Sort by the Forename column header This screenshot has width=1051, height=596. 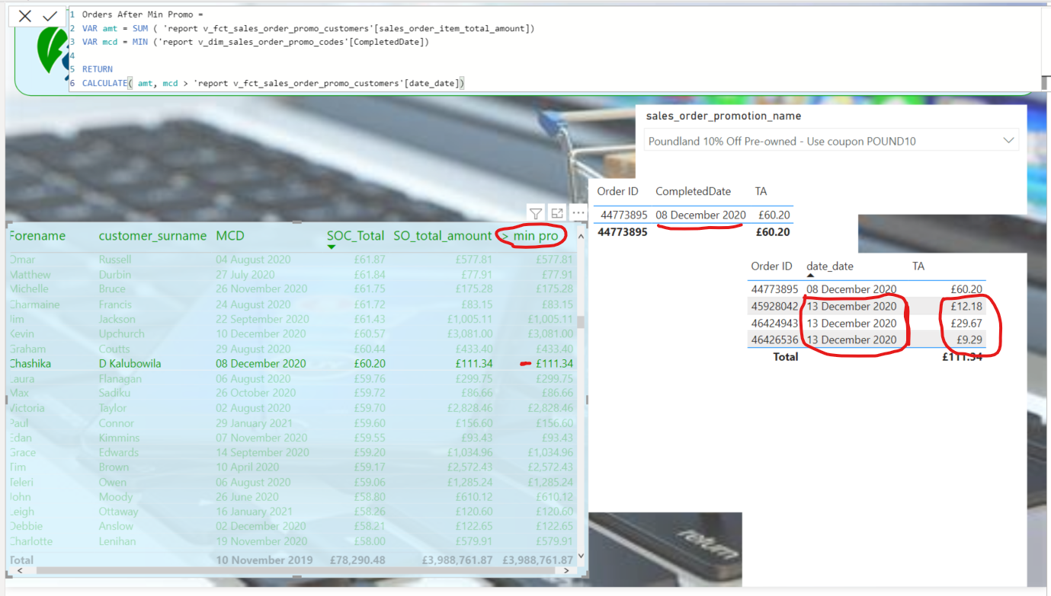coord(37,236)
